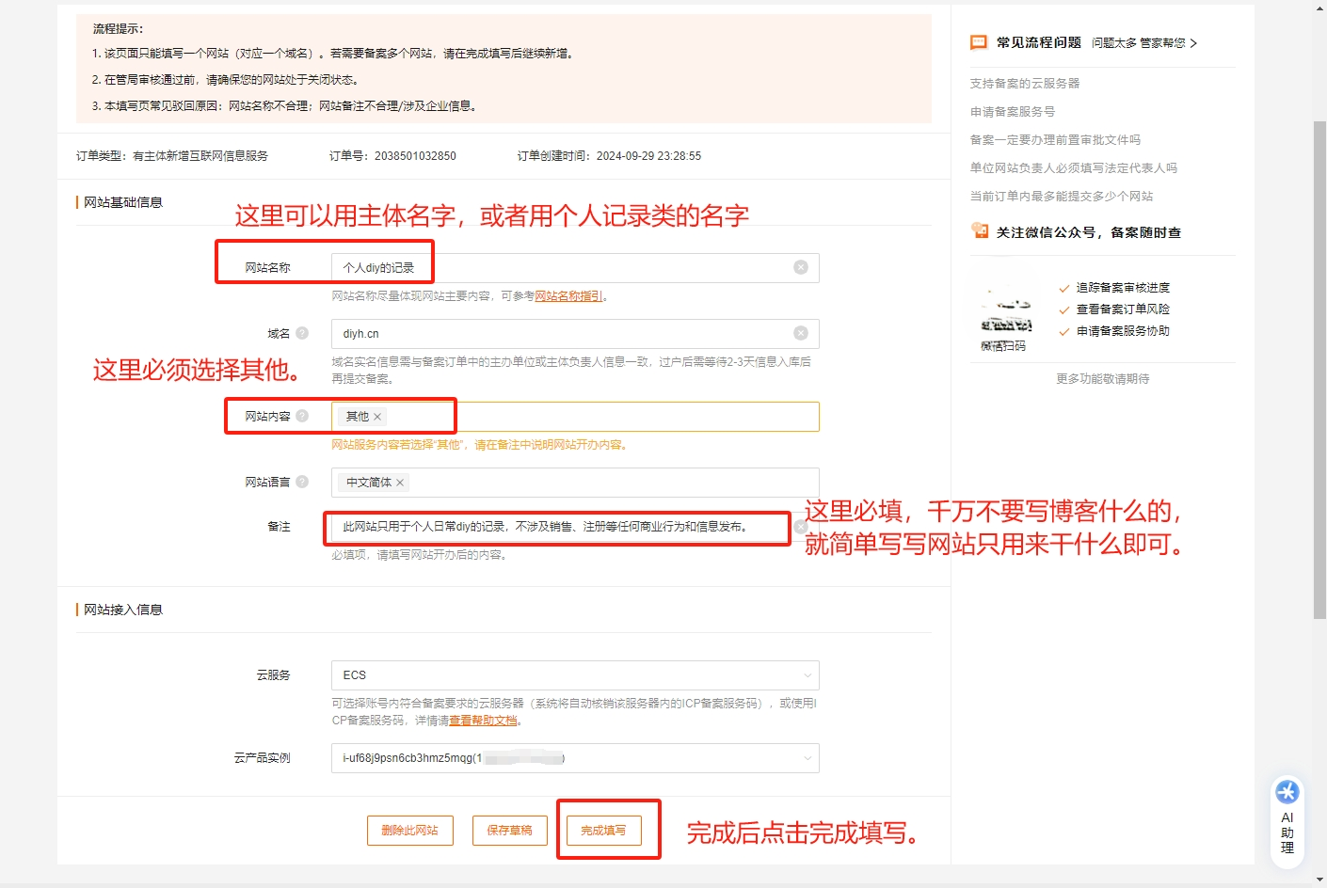Clear the 域名 field with the x icon
1327x888 pixels.
(801, 333)
